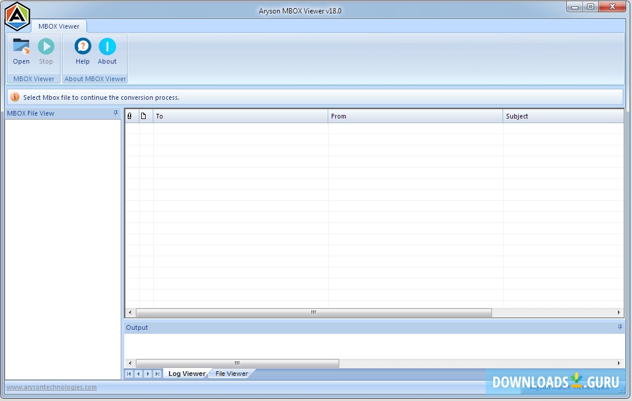632x401 pixels.
Task: Jump to first record using navigation arrow
Action: (x=129, y=374)
